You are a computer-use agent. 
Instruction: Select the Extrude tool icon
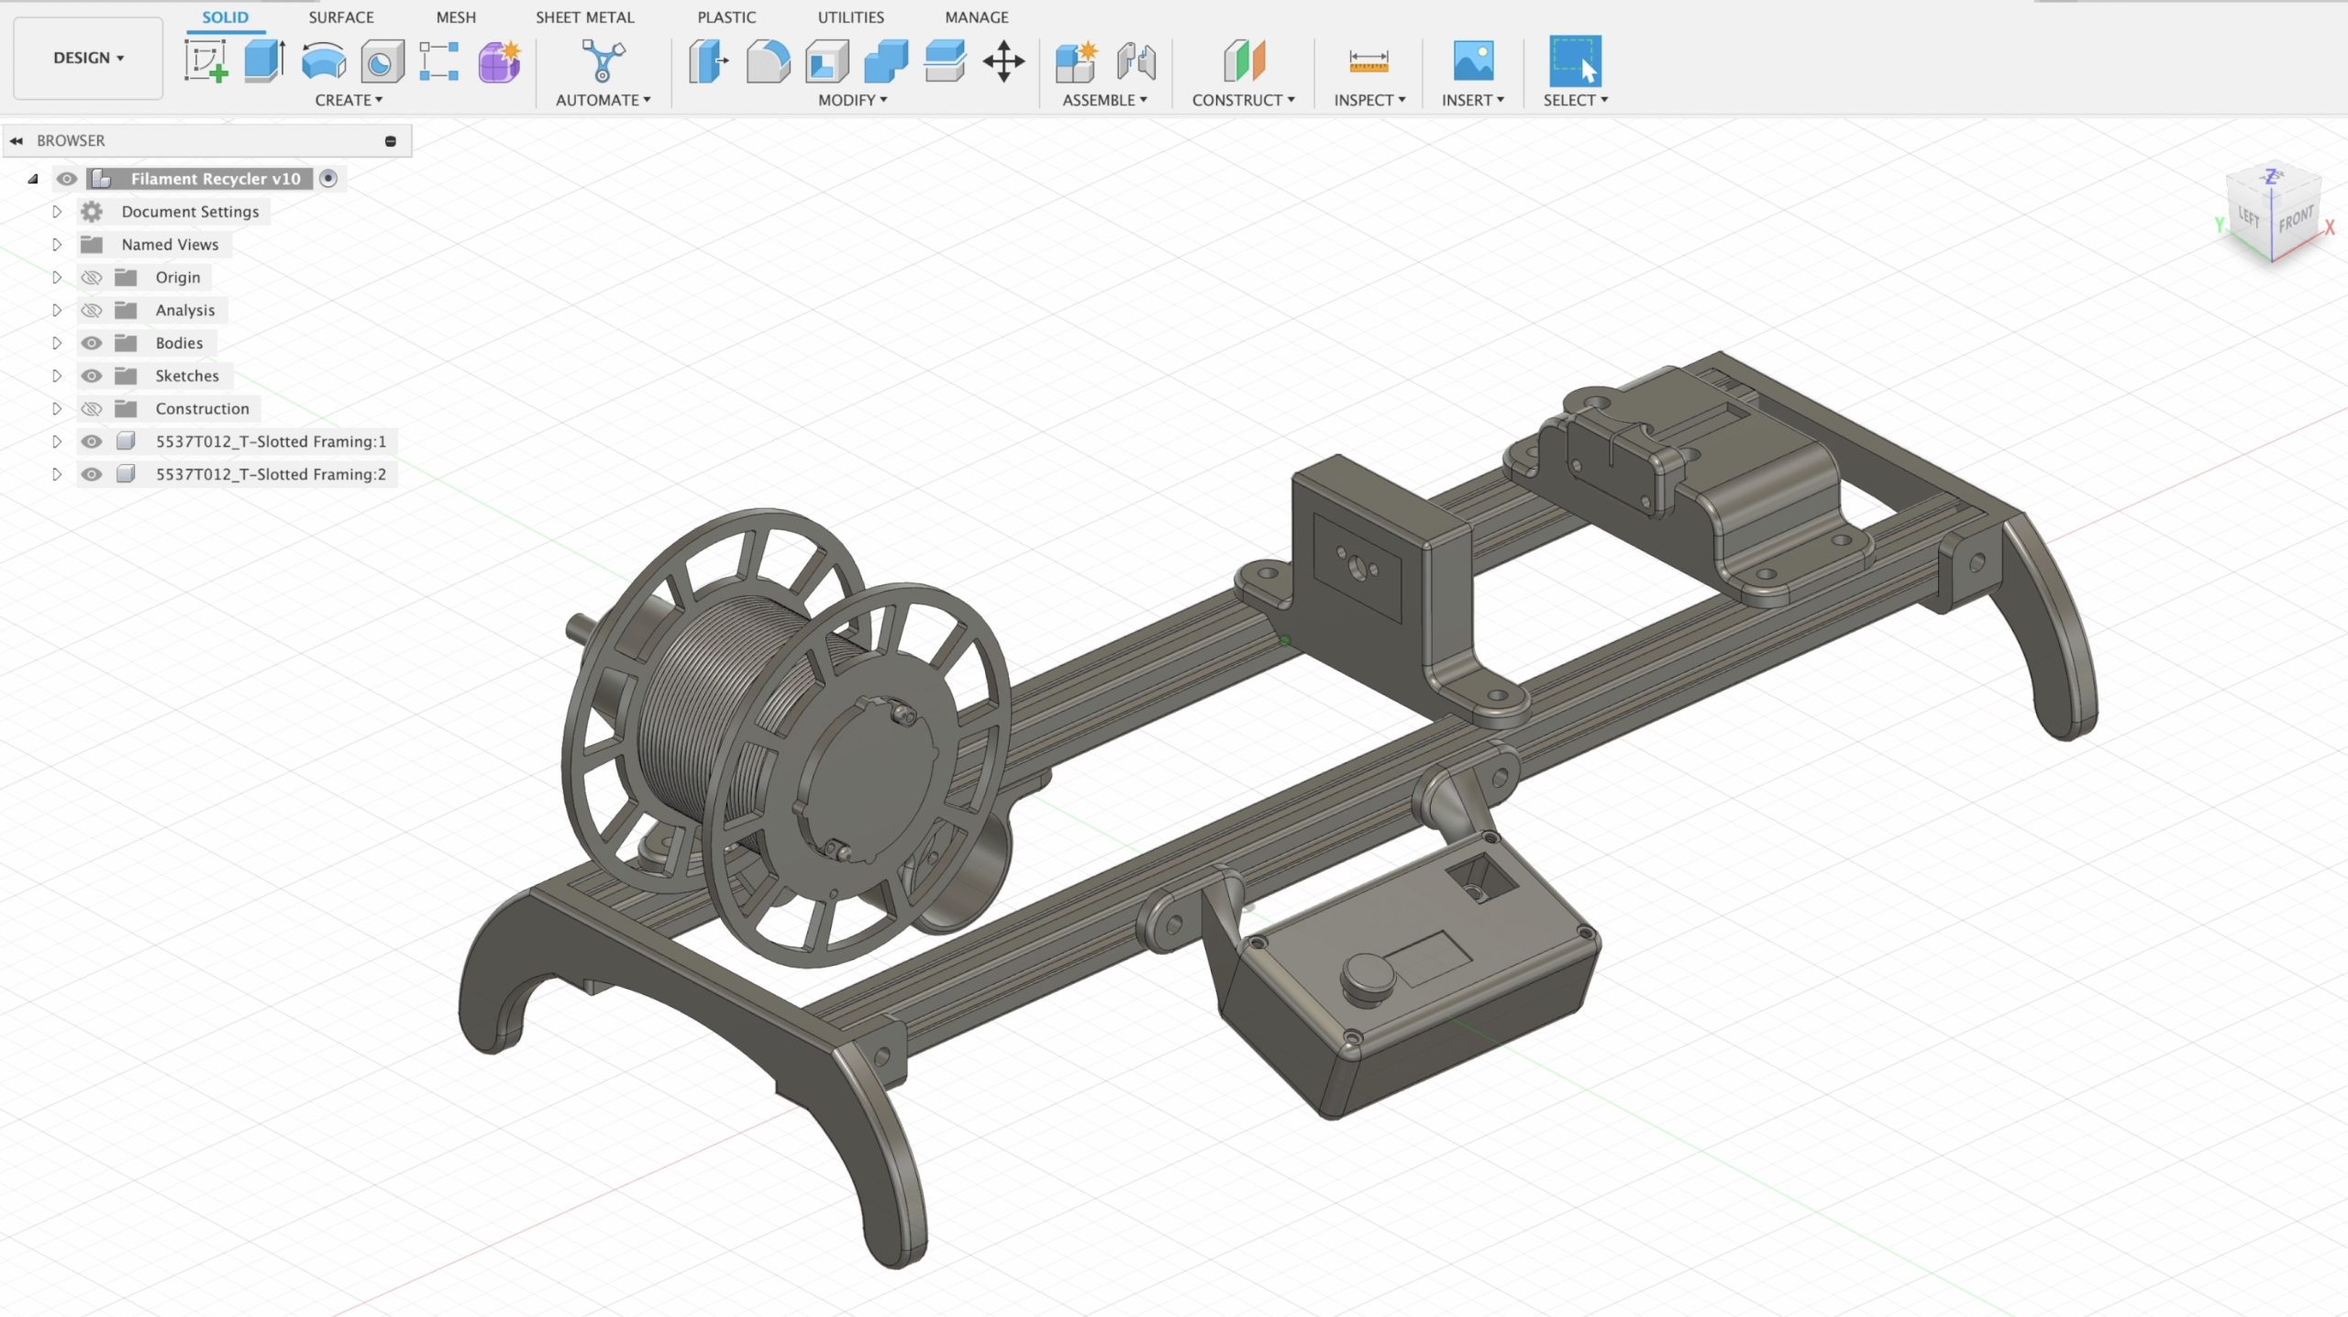point(264,61)
